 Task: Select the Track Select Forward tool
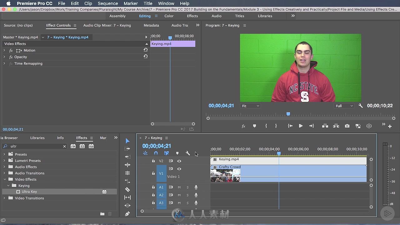[x=127, y=149]
